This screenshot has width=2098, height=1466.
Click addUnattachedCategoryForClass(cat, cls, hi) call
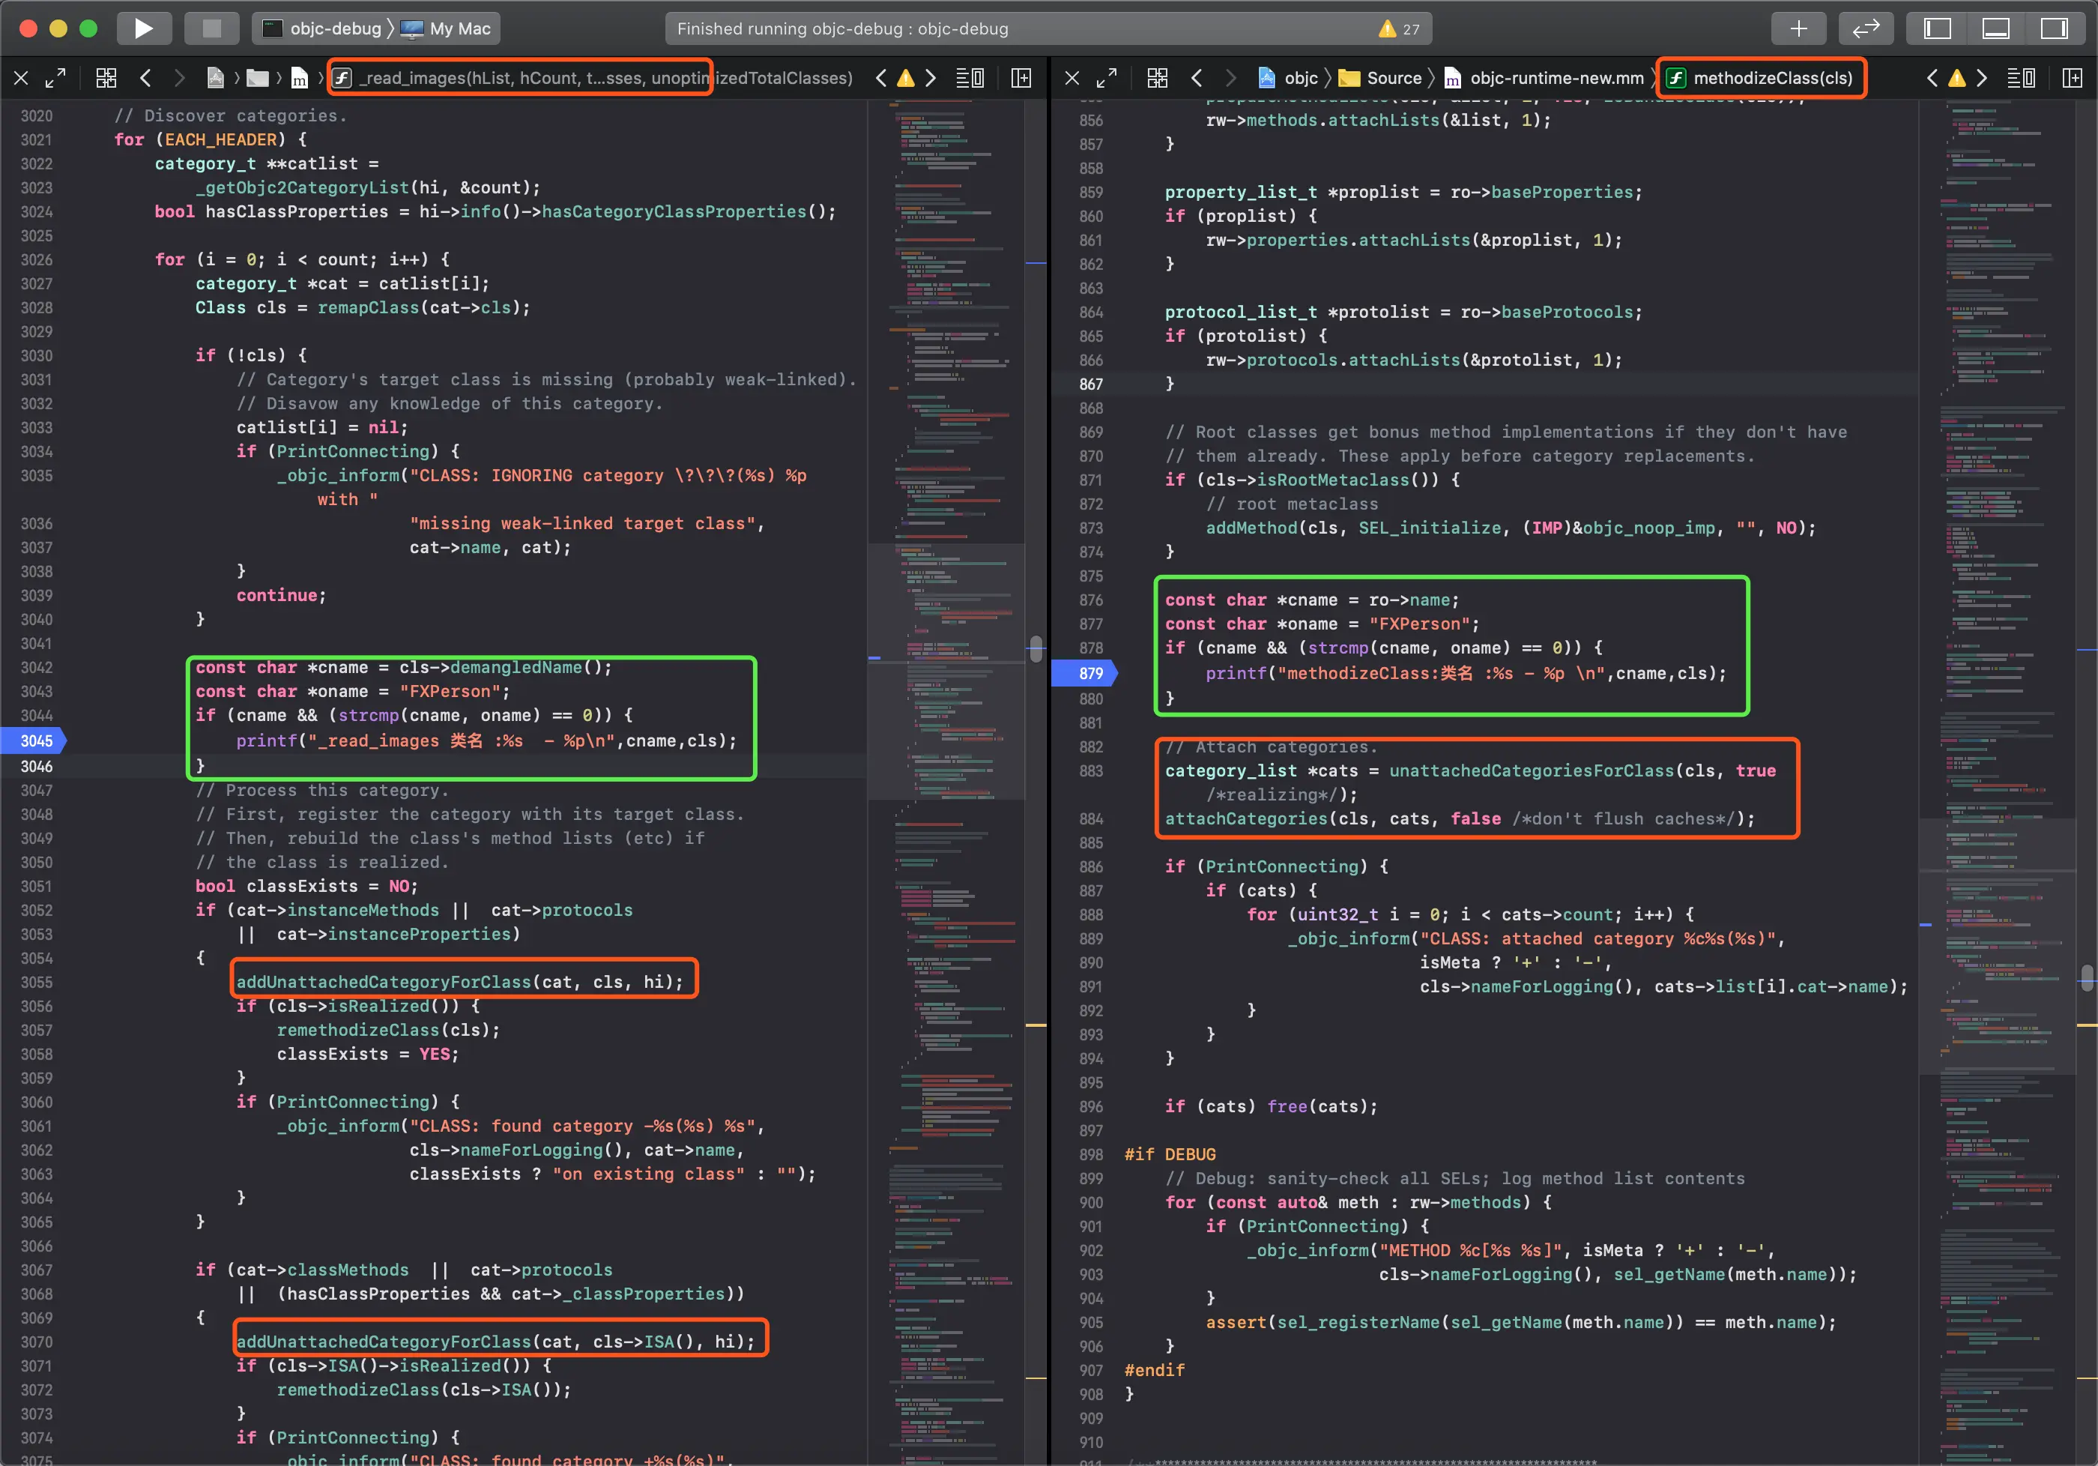coord(459,982)
